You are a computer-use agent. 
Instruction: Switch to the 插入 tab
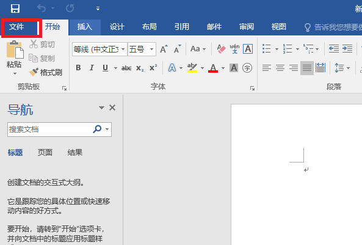tap(85, 27)
